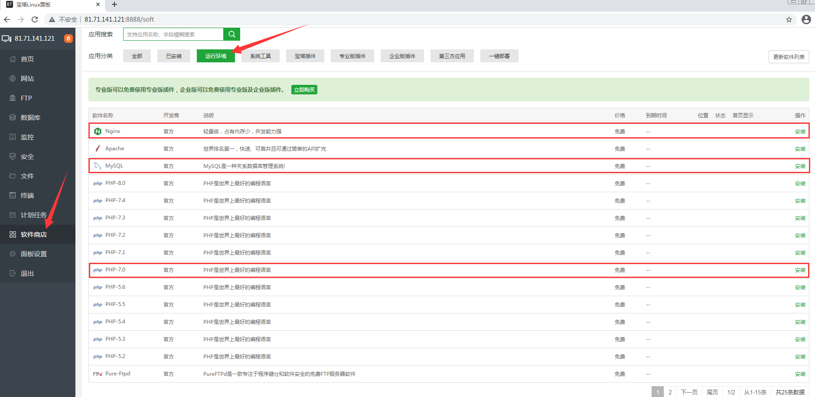The height and width of the screenshot is (397, 815).
Task: Click the 价格 column header
Action: [620, 116]
